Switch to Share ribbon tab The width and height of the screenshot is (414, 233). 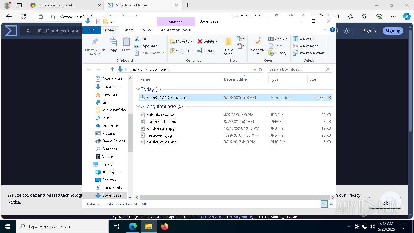pos(129,30)
